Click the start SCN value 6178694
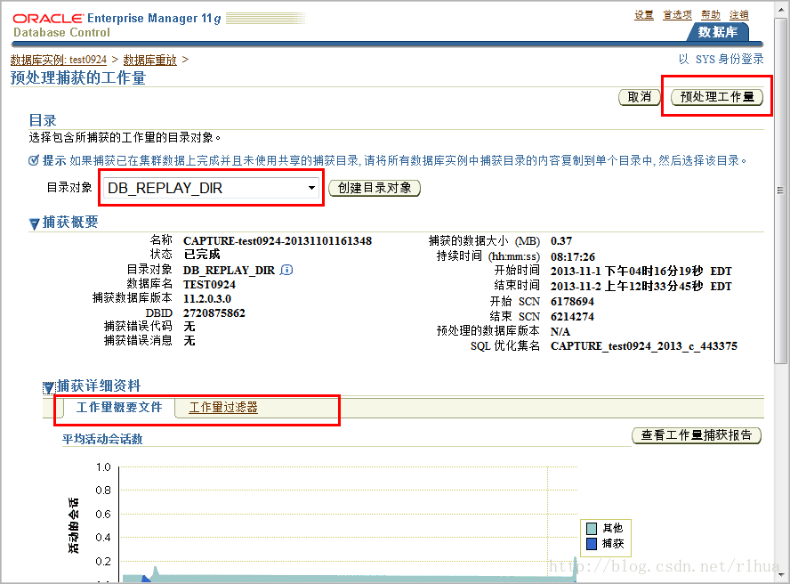 click(x=572, y=302)
